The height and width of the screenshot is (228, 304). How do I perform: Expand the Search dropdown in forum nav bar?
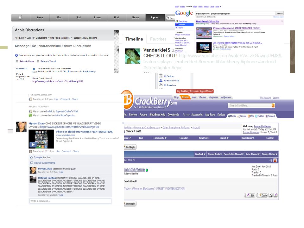pos(224,138)
